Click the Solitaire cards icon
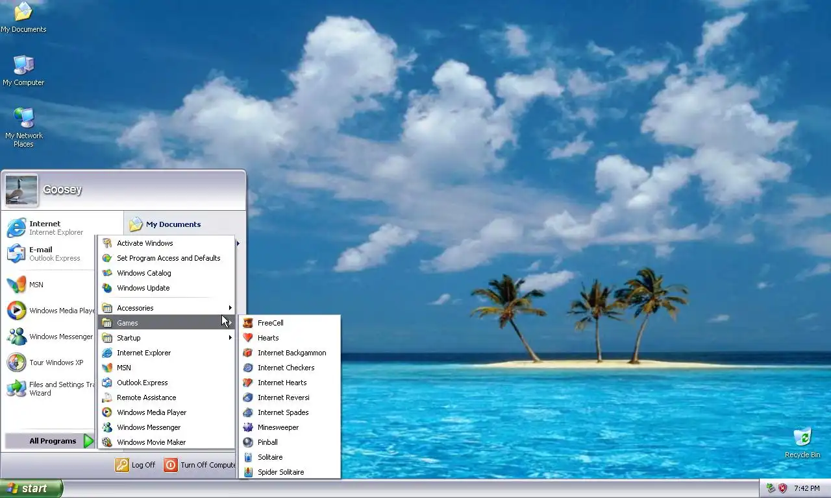831x498 pixels. coord(247,457)
